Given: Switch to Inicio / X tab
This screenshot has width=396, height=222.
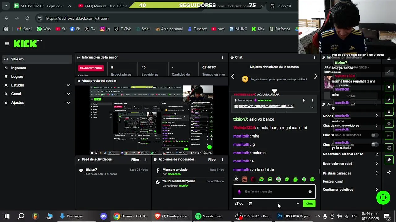Looking at the screenshot, I should pyautogui.click(x=281, y=6).
